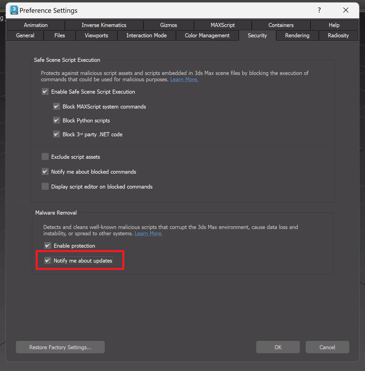Select the Containers tab
365x371 pixels.
(x=281, y=25)
